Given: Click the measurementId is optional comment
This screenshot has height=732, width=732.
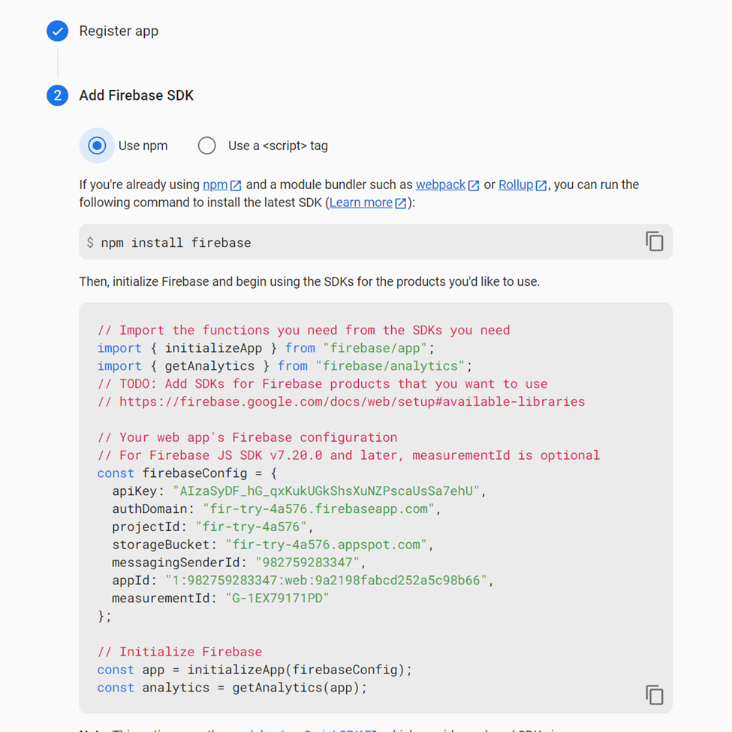Looking at the screenshot, I should tap(348, 456).
